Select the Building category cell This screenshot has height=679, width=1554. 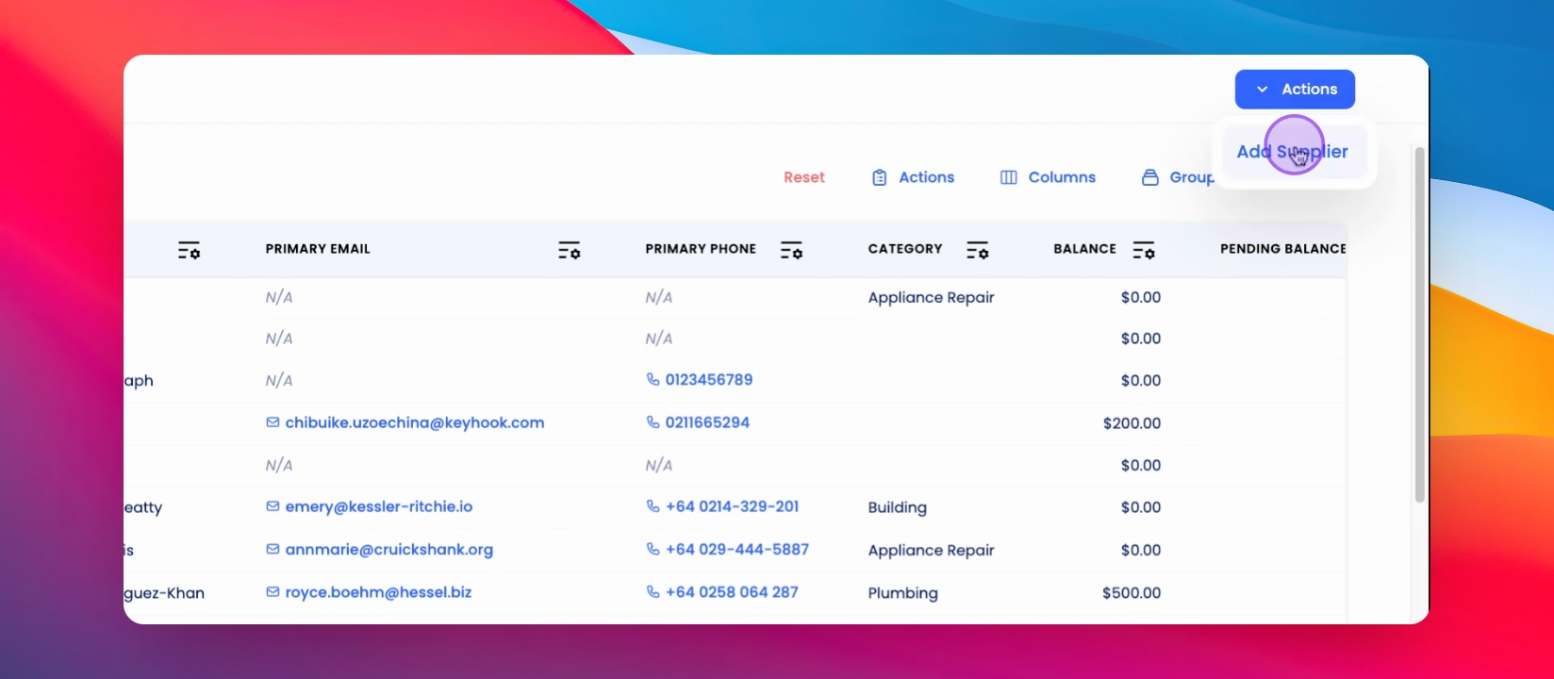tap(898, 507)
